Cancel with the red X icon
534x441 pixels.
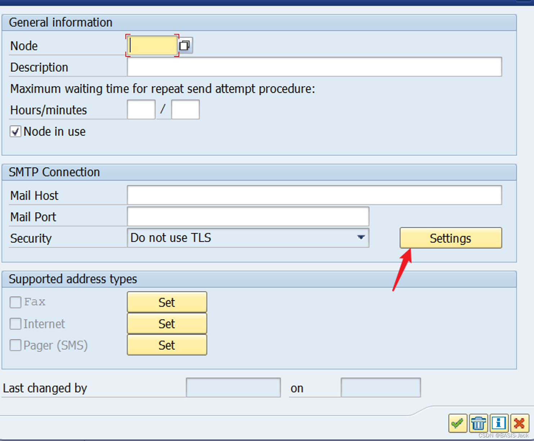(x=520, y=423)
